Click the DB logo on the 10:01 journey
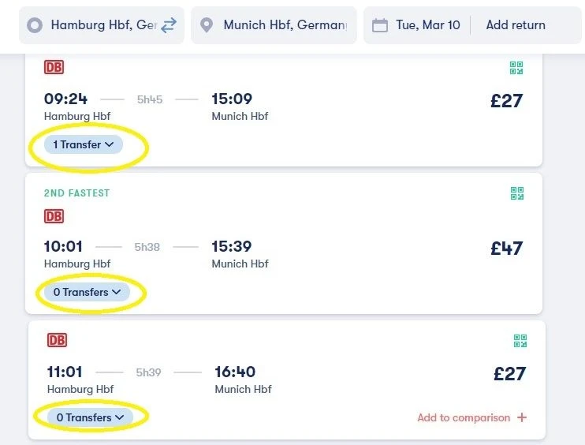The width and height of the screenshot is (585, 445). pyautogui.click(x=54, y=216)
